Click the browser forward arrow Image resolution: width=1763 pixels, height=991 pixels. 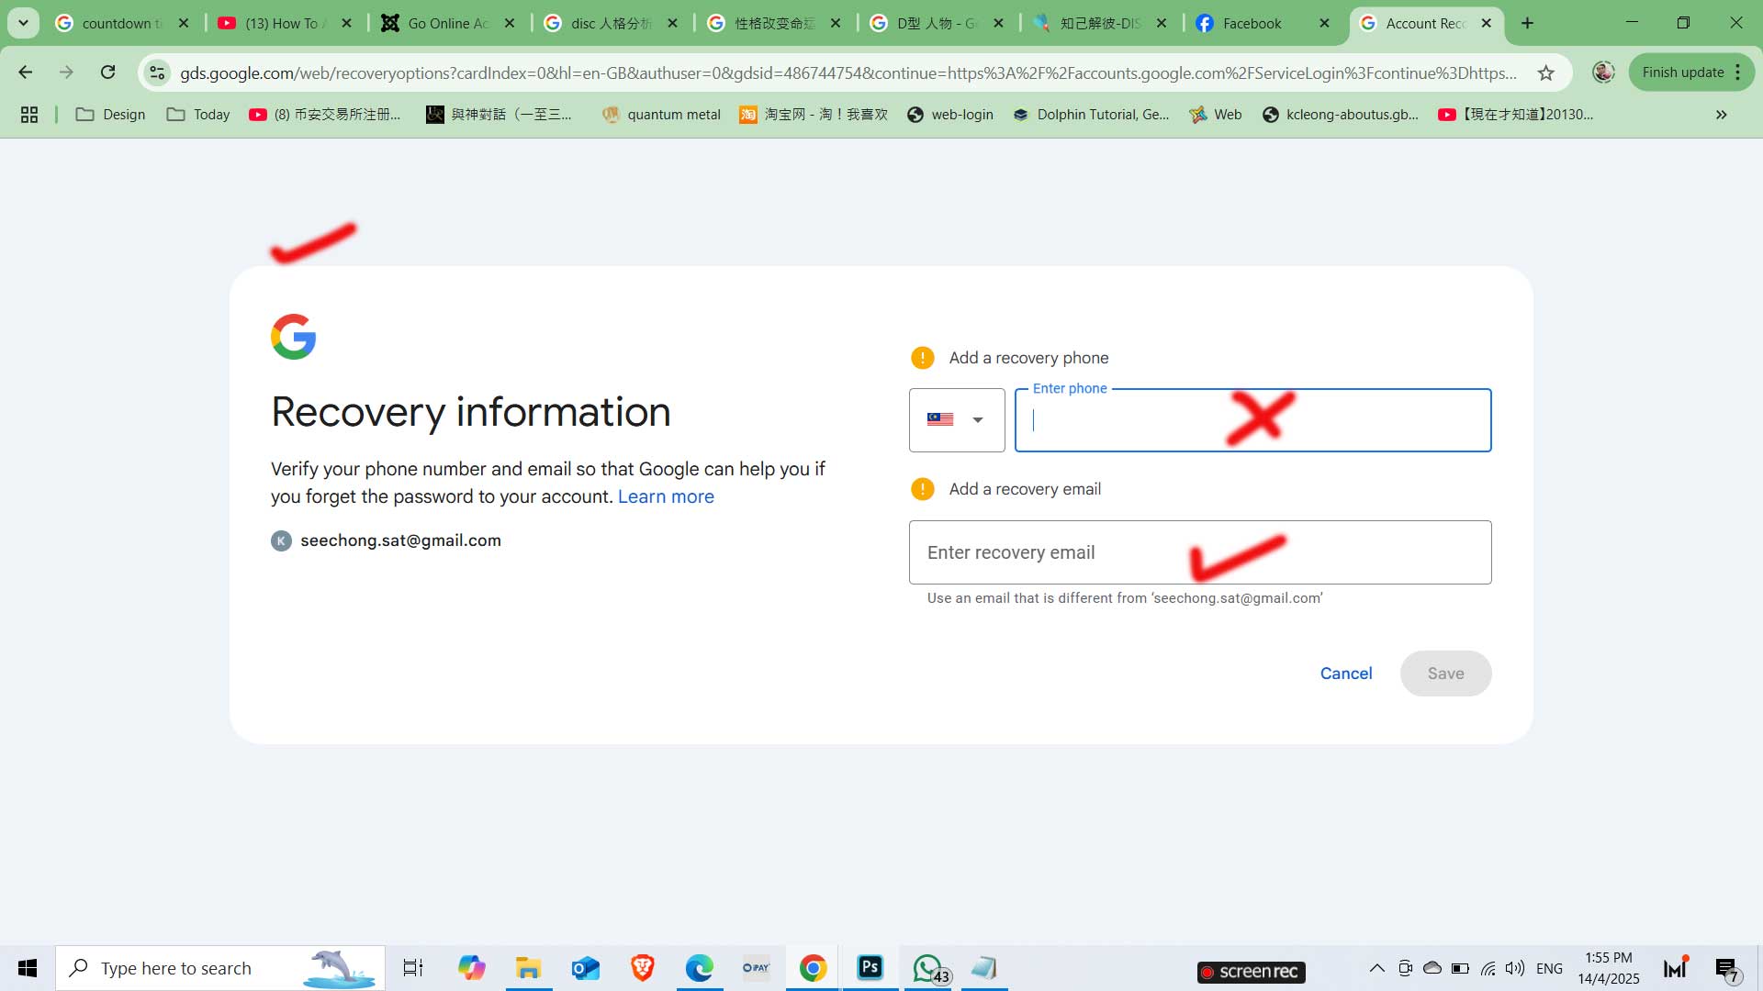coord(66,72)
